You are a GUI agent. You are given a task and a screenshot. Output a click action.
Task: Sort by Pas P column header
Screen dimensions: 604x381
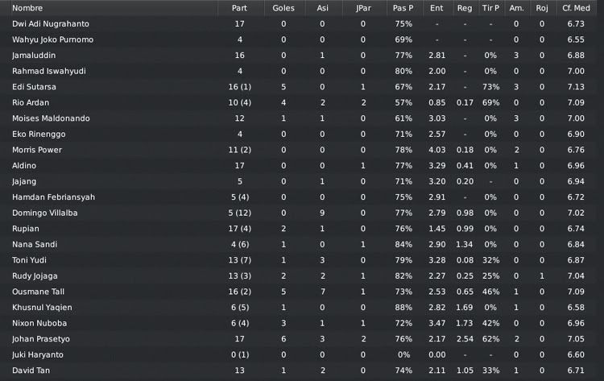coord(403,8)
